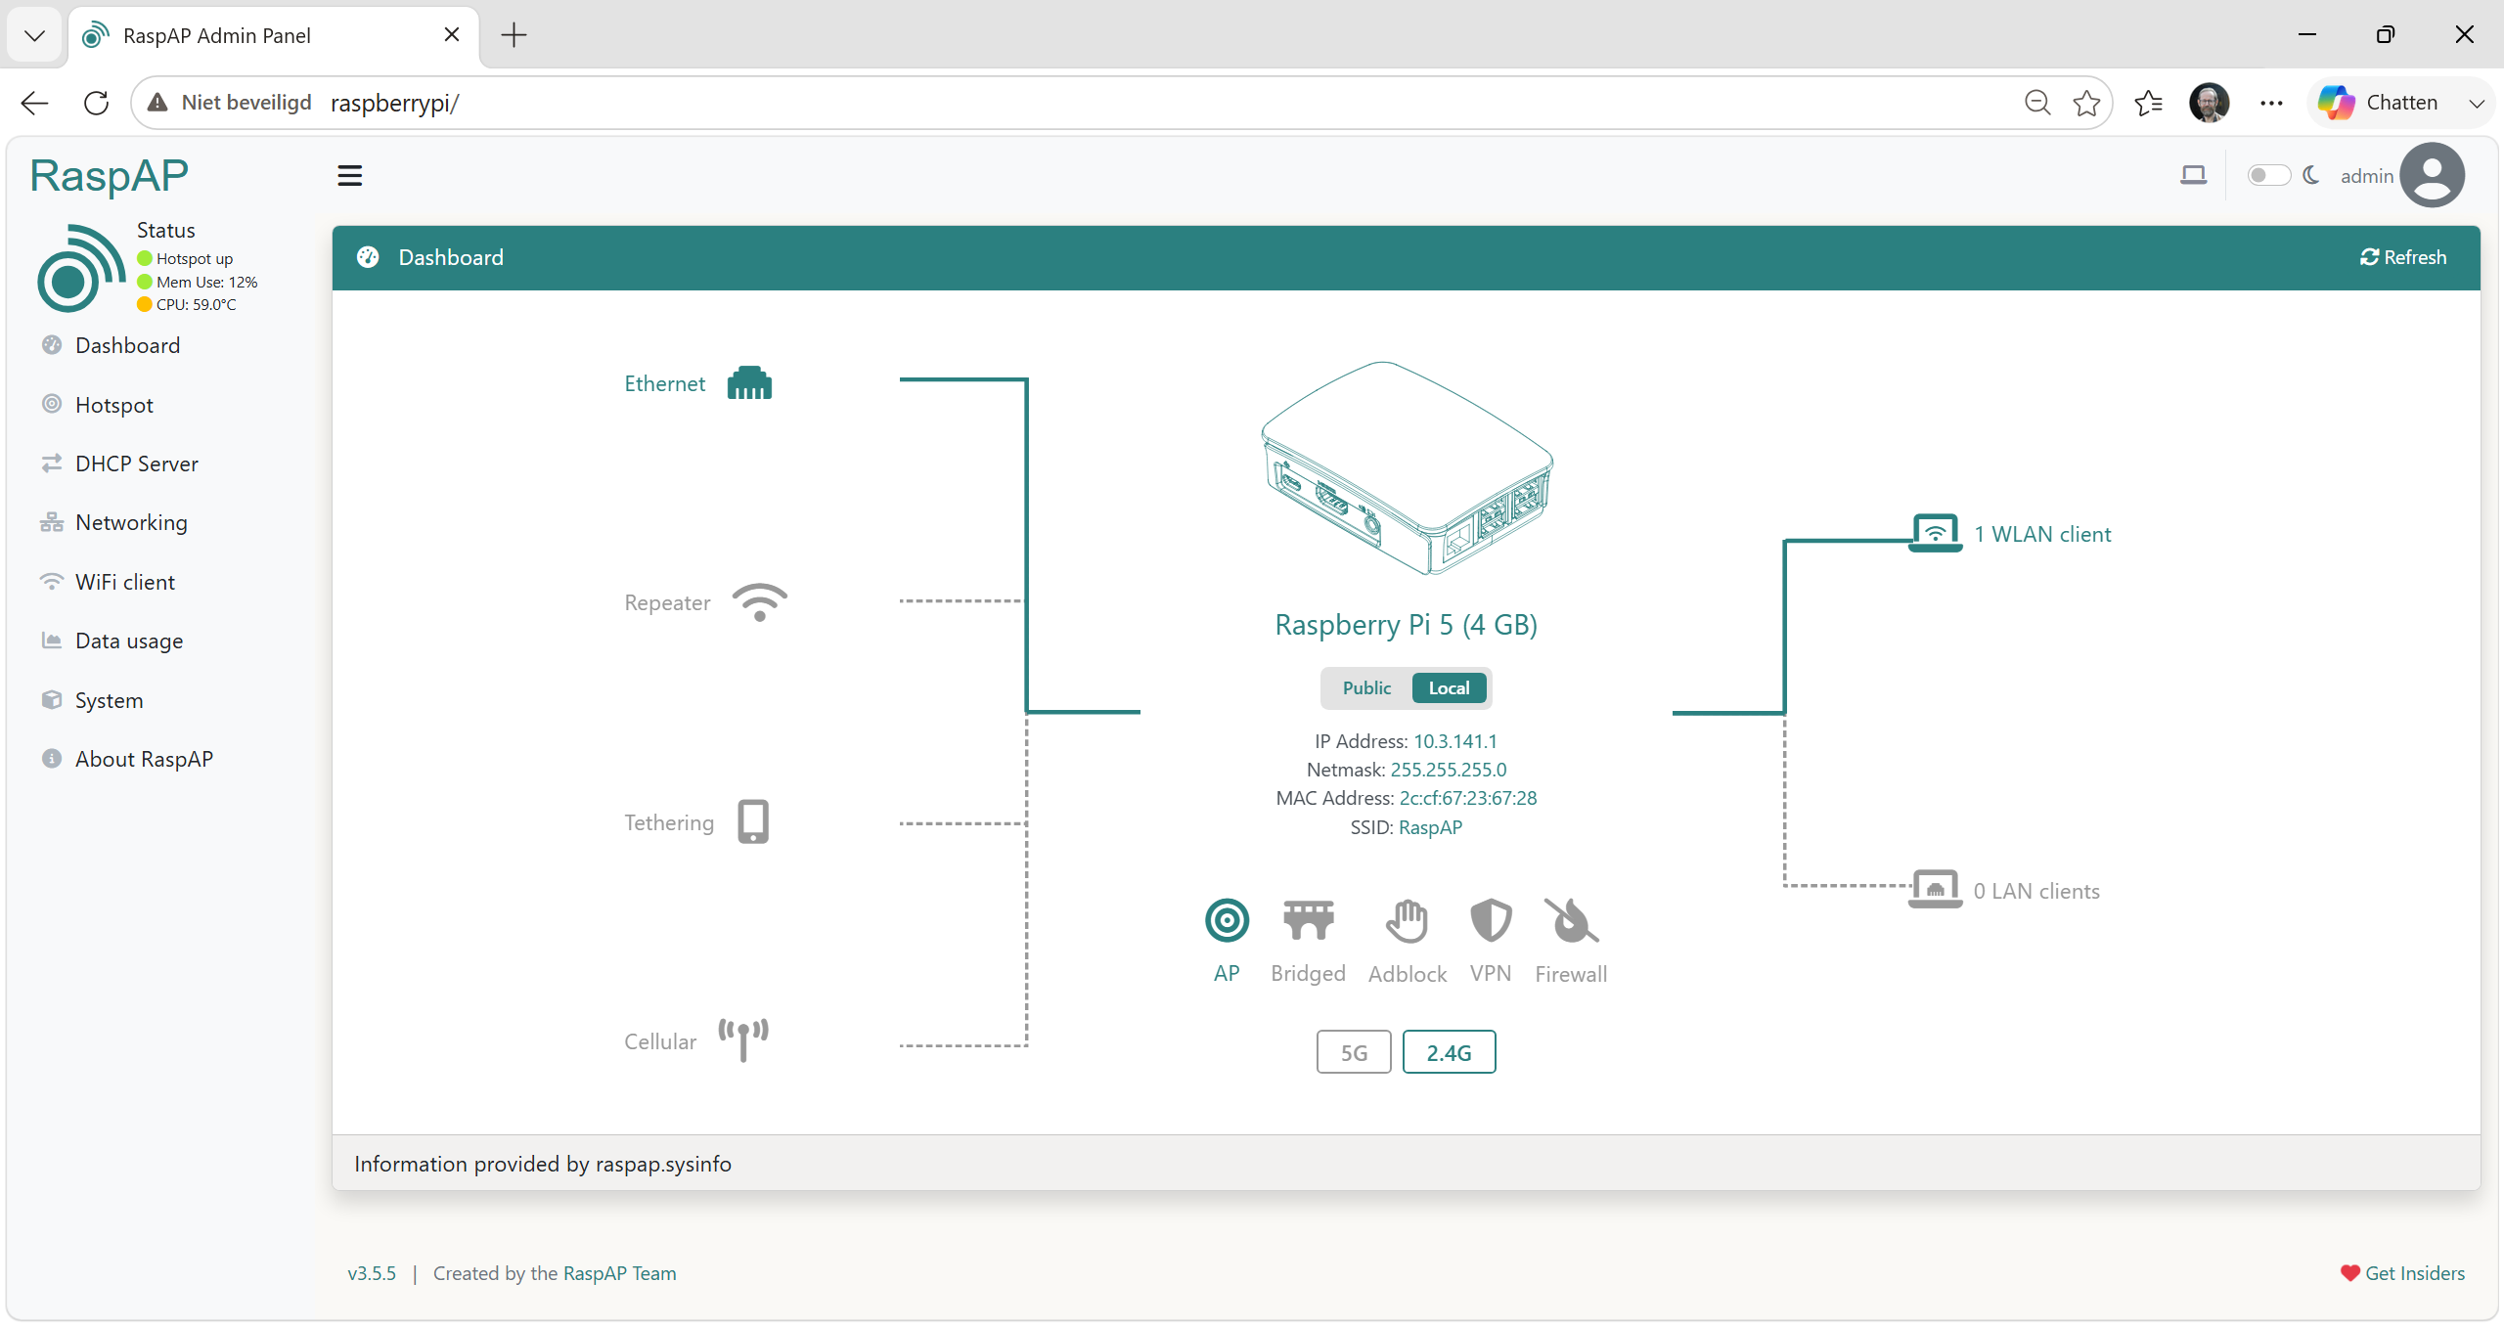2504x1326 pixels.
Task: Select the 2.4G band button
Action: [x=1449, y=1052]
